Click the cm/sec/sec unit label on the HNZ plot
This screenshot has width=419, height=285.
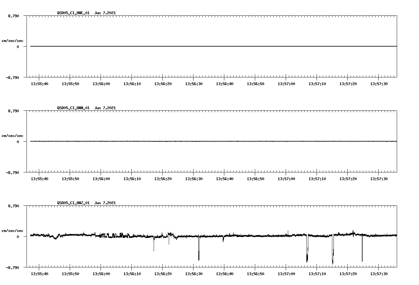[x=12, y=231]
